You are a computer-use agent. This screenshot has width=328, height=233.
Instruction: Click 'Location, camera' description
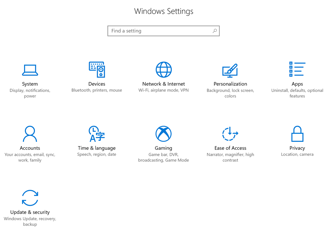297,155
